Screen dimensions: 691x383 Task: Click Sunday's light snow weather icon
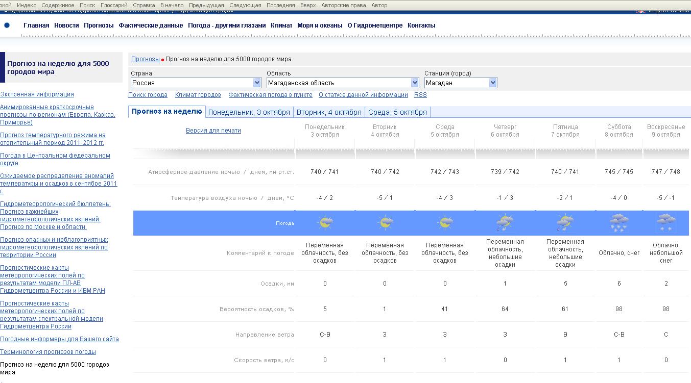pos(666,223)
